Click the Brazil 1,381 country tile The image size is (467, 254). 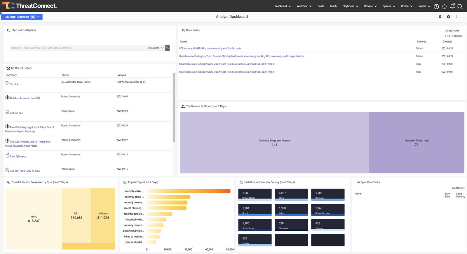coord(255,210)
